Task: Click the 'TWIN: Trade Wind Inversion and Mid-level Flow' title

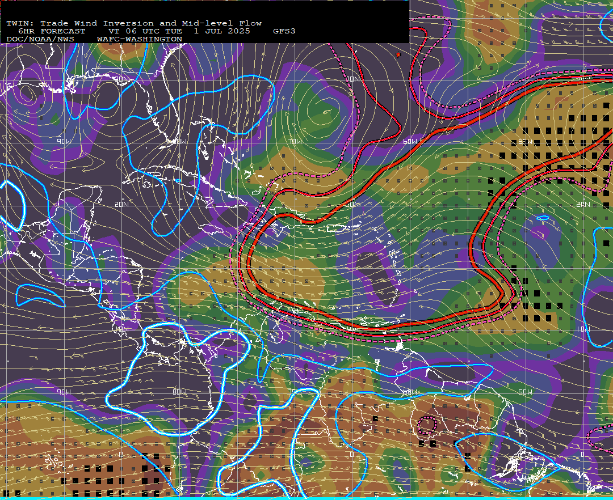Action: pos(134,23)
